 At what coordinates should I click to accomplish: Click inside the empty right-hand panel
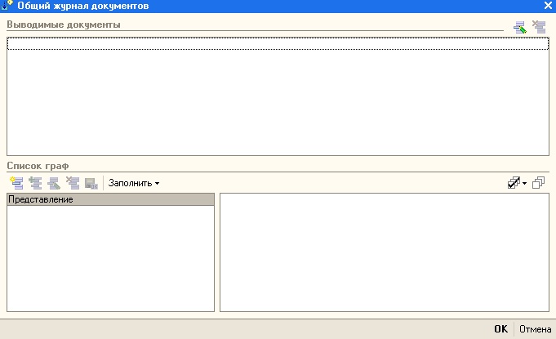click(x=384, y=252)
